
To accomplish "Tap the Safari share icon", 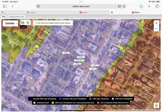I will point(141,6).
